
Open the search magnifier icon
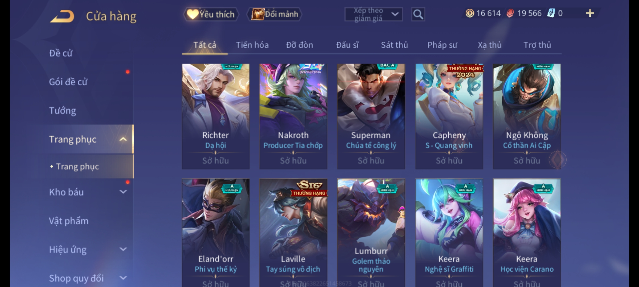(x=418, y=14)
